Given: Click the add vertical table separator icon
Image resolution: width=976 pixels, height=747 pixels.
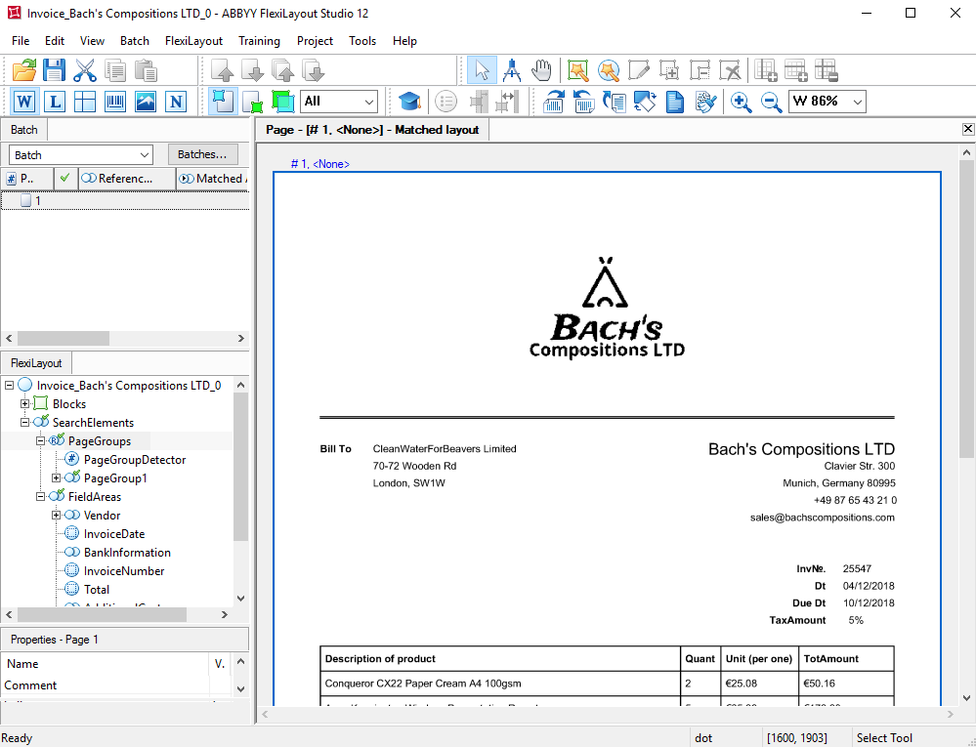Looking at the screenshot, I should pos(766,71).
